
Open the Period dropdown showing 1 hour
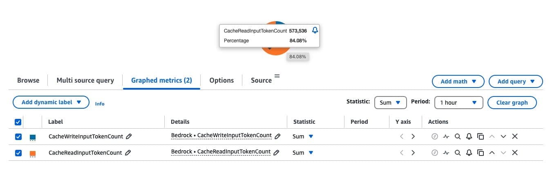coord(458,103)
